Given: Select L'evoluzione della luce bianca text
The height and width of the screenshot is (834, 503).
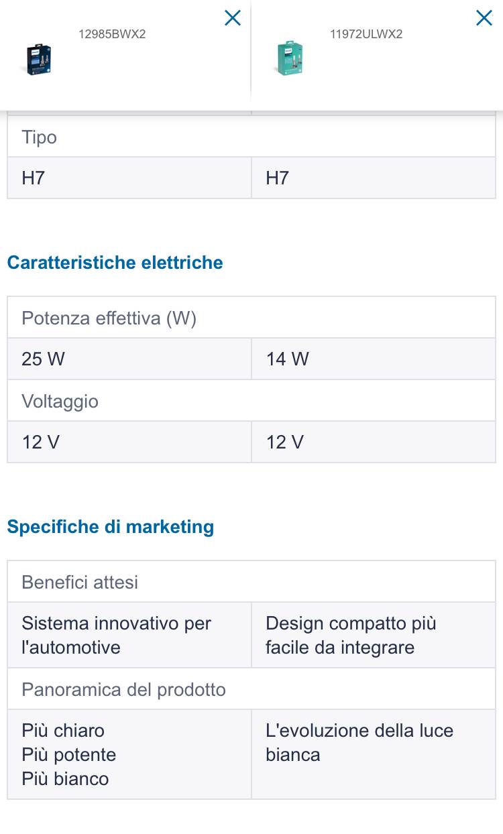Looking at the screenshot, I should 359,742.
